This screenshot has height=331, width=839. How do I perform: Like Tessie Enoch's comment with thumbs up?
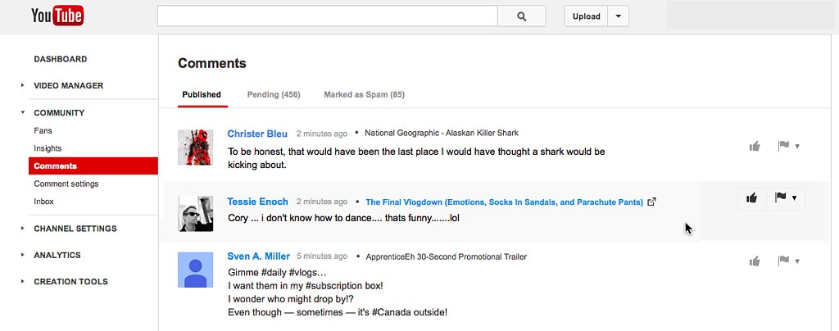tap(752, 198)
